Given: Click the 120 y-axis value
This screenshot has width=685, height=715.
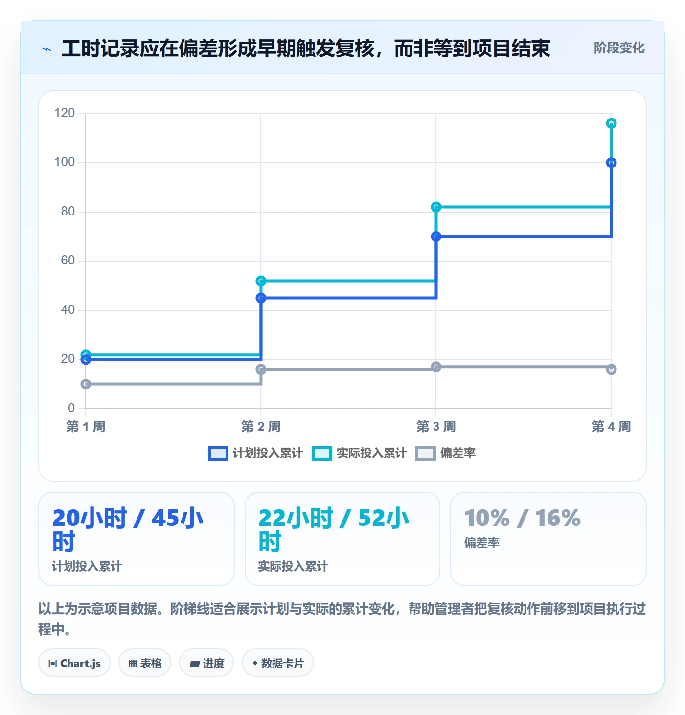Looking at the screenshot, I should pos(65,113).
